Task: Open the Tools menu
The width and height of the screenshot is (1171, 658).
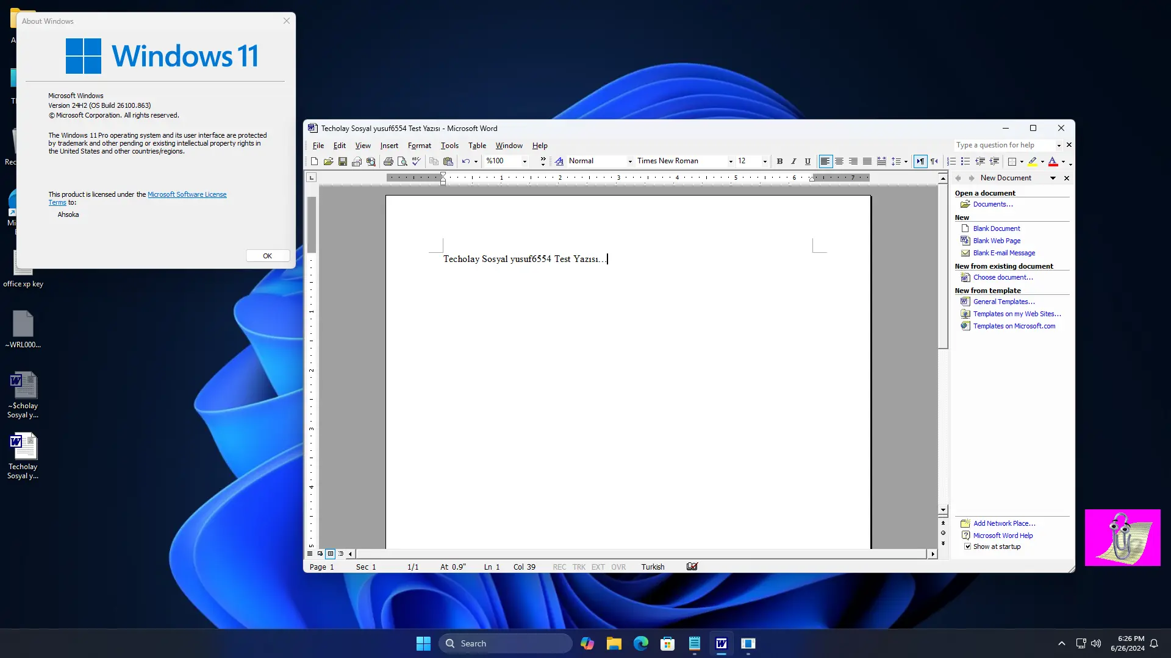Action: point(449,146)
